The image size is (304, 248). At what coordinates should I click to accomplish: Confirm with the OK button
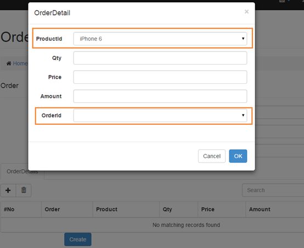coord(238,156)
